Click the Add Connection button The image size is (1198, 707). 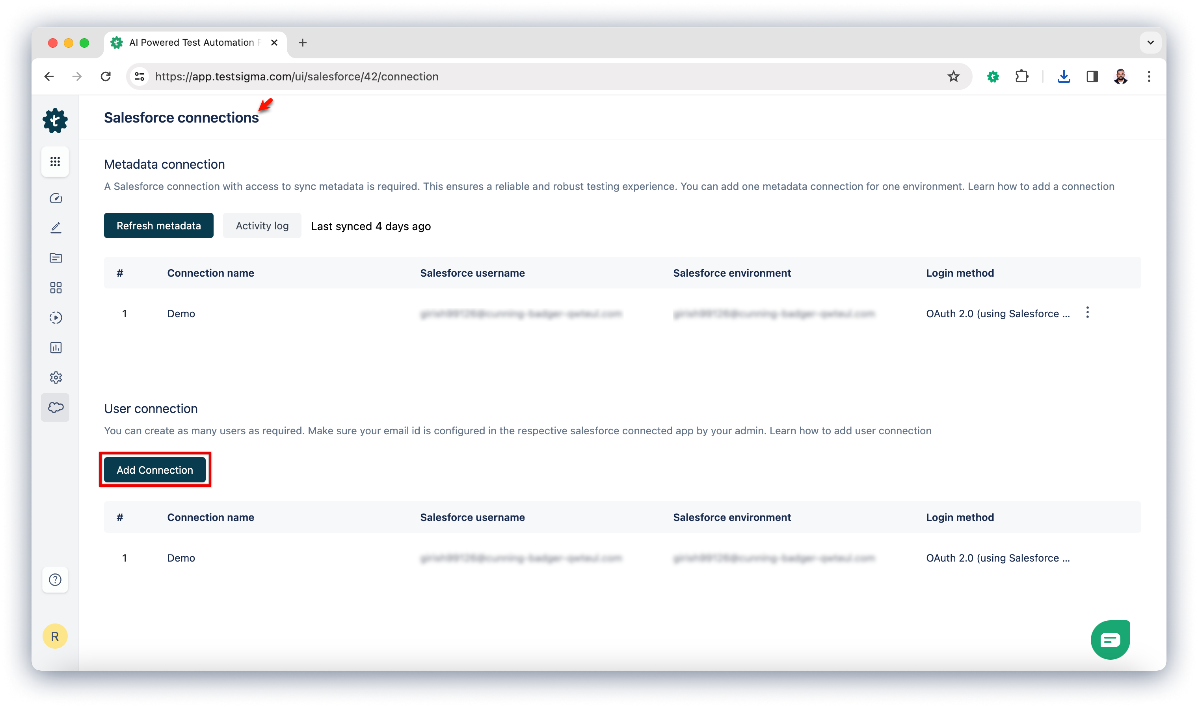pos(155,470)
